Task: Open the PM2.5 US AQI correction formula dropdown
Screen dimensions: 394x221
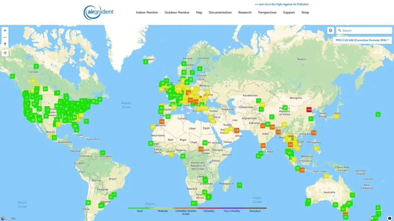Action: click(x=362, y=40)
